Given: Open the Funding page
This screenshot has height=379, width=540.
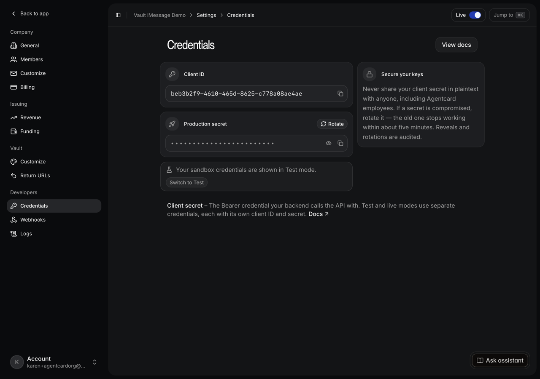Looking at the screenshot, I should (54, 131).
